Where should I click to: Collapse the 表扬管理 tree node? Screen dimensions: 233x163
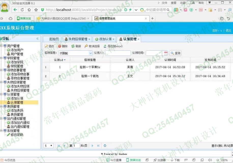tap(1, 106)
